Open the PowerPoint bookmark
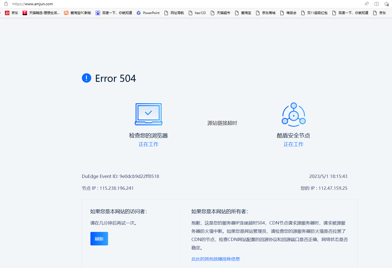The image size is (392, 268). click(x=148, y=13)
